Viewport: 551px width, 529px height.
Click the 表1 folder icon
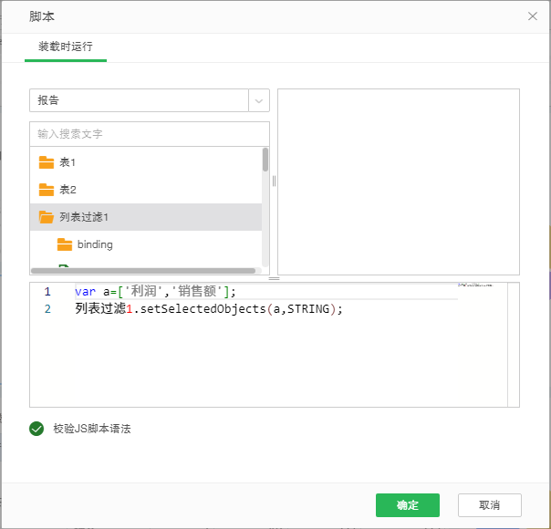point(47,162)
